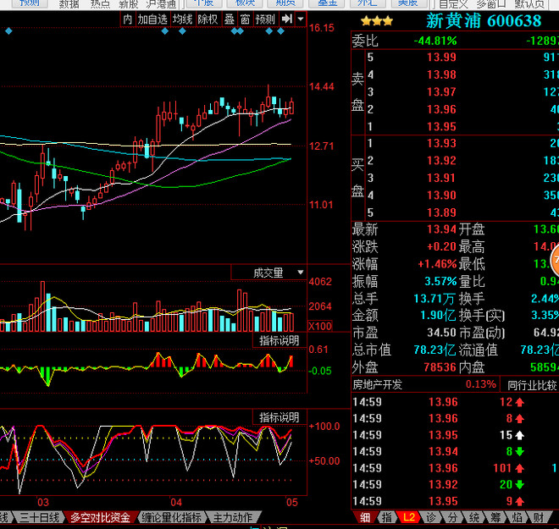Screen dimensions: 559x529
Task: Open 指标说明 above the +100.0 oscillator panel
Action: [x=279, y=417]
